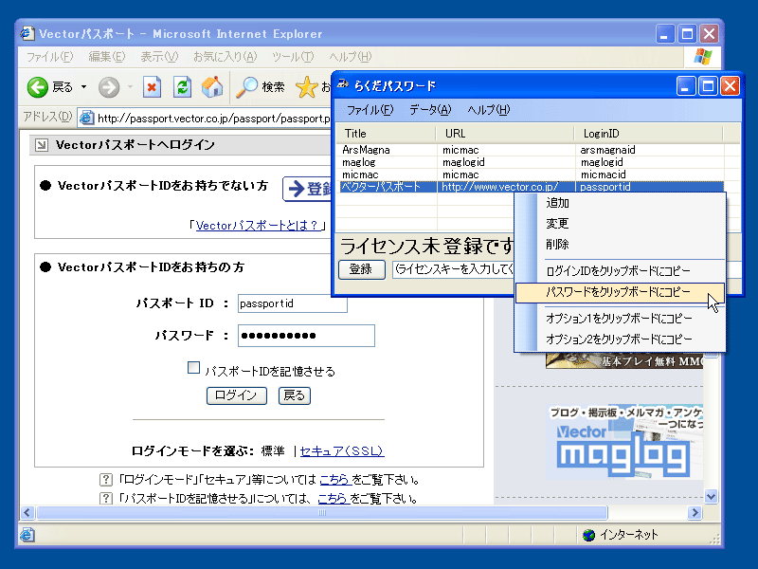The width and height of the screenshot is (758, 569).
Task: Click the horizontal scrollbar right arrow
Action: tap(695, 512)
